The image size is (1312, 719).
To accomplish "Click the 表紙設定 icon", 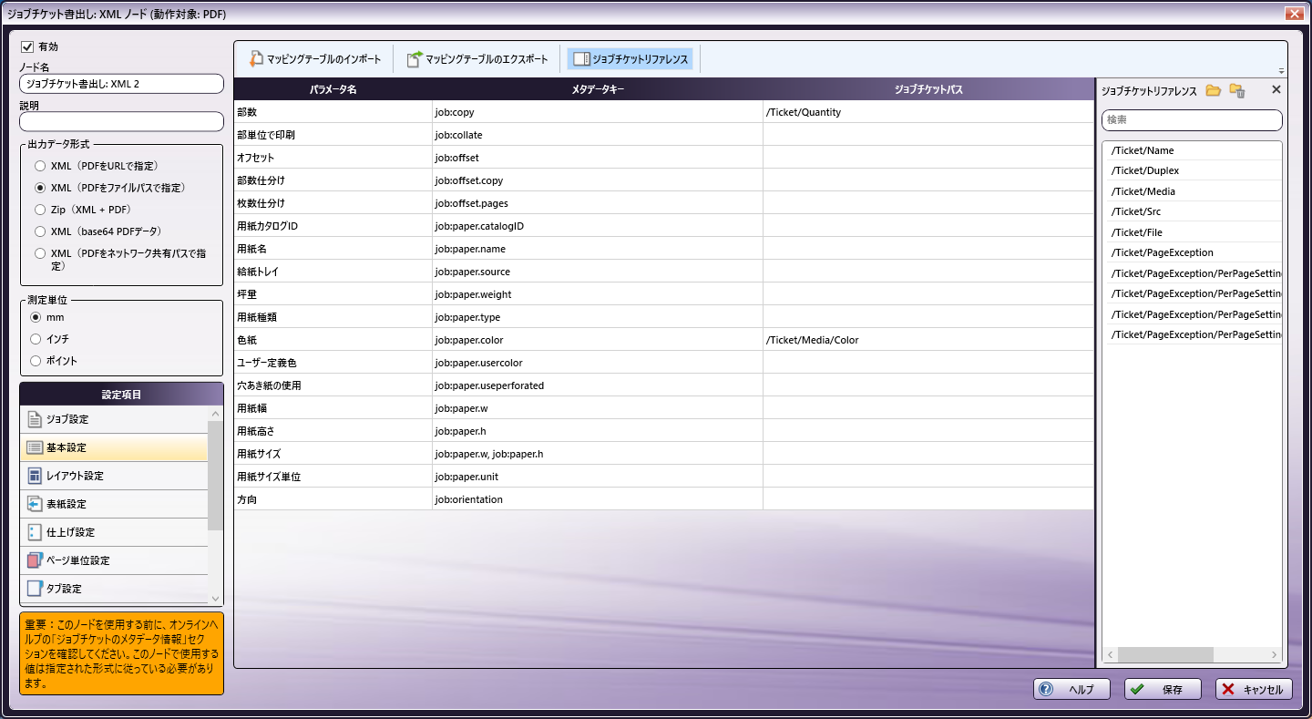I will (x=34, y=504).
